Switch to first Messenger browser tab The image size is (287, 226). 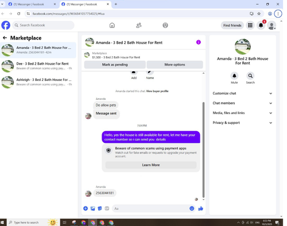tap(32, 4)
